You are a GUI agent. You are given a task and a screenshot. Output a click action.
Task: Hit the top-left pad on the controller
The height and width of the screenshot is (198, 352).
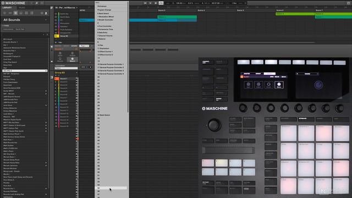click(x=288, y=133)
